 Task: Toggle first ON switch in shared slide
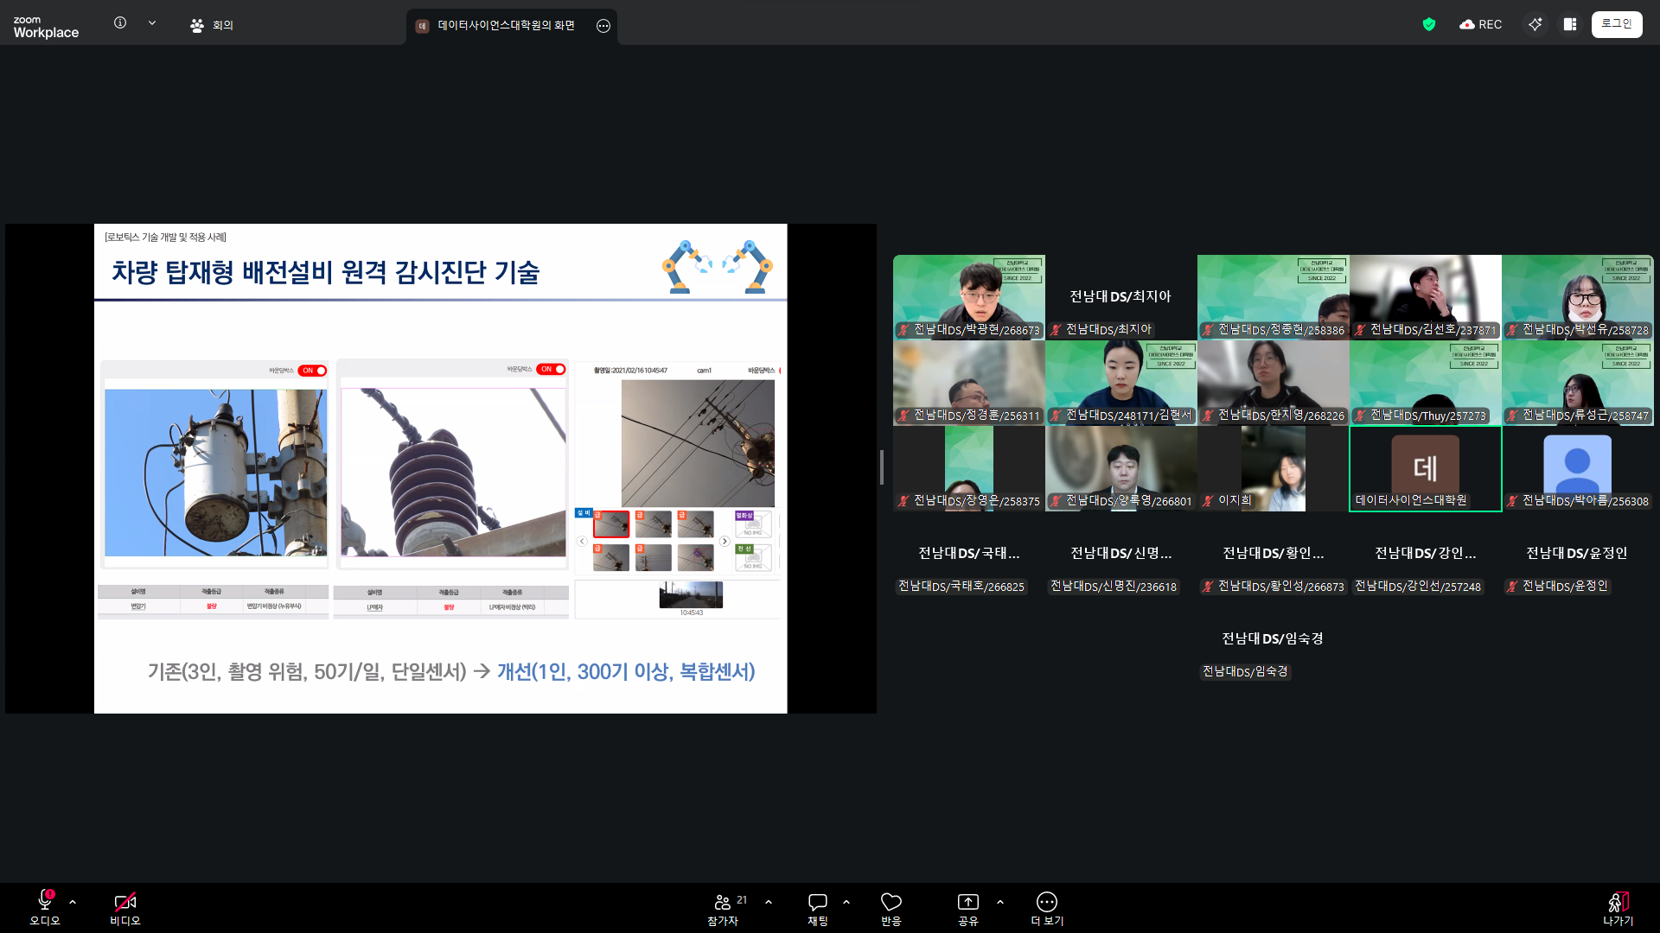313,371
